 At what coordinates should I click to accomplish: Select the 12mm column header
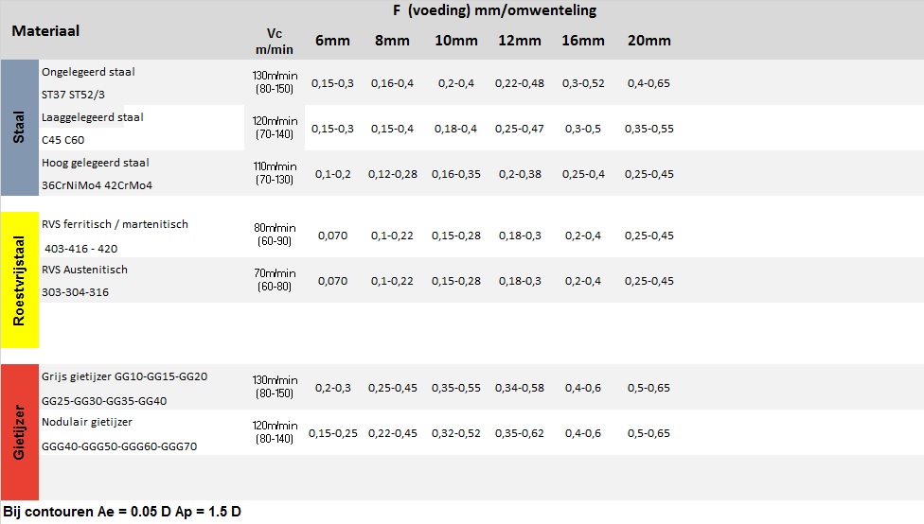click(519, 41)
